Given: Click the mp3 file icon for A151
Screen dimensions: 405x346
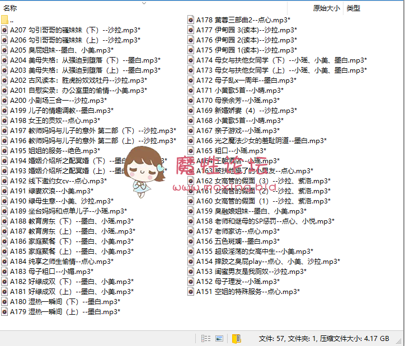Looking at the screenshot, I should 191,292.
